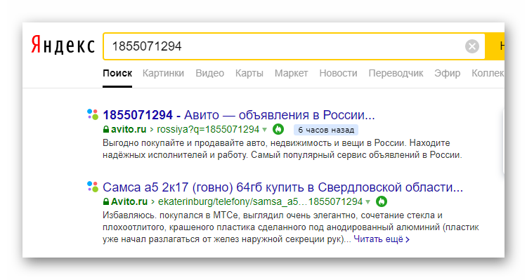Click lock icon before avito.ru in first result
The width and height of the screenshot is (527, 280).
pos(106,129)
